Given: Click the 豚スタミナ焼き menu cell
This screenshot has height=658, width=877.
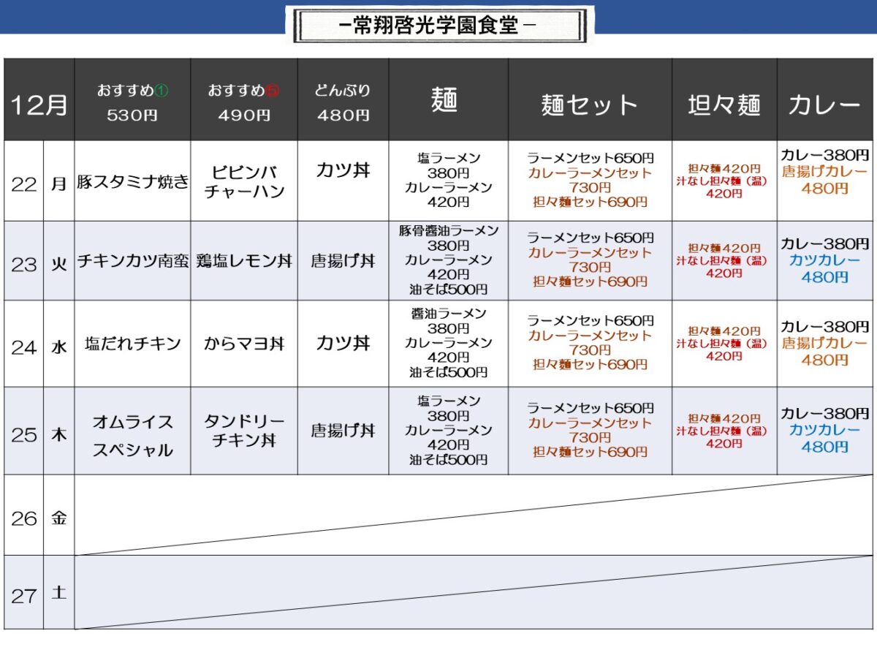Looking at the screenshot, I should (132, 182).
